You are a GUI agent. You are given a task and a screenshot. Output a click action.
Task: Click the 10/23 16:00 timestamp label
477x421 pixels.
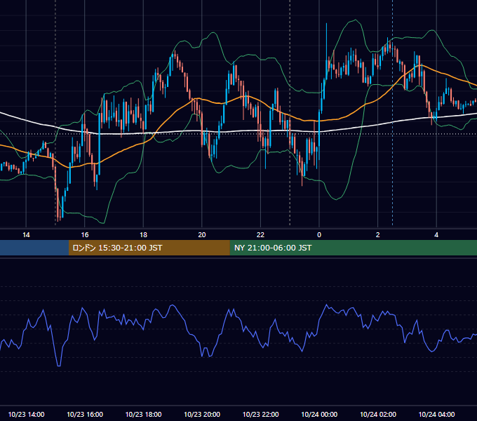85,414
